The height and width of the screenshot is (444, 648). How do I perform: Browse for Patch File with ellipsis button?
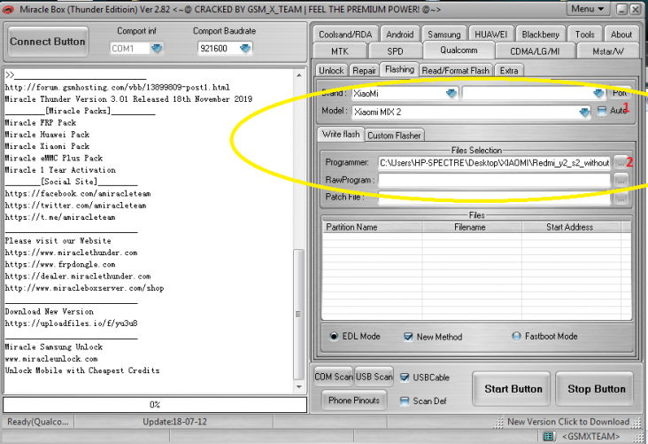click(621, 198)
